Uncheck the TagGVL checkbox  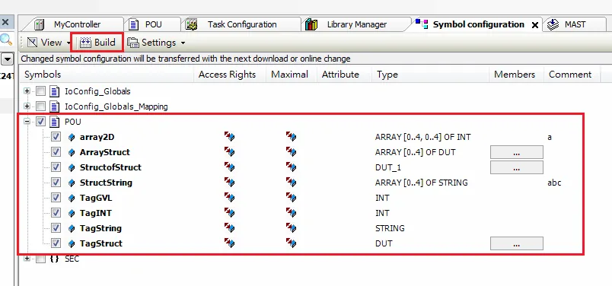click(56, 198)
